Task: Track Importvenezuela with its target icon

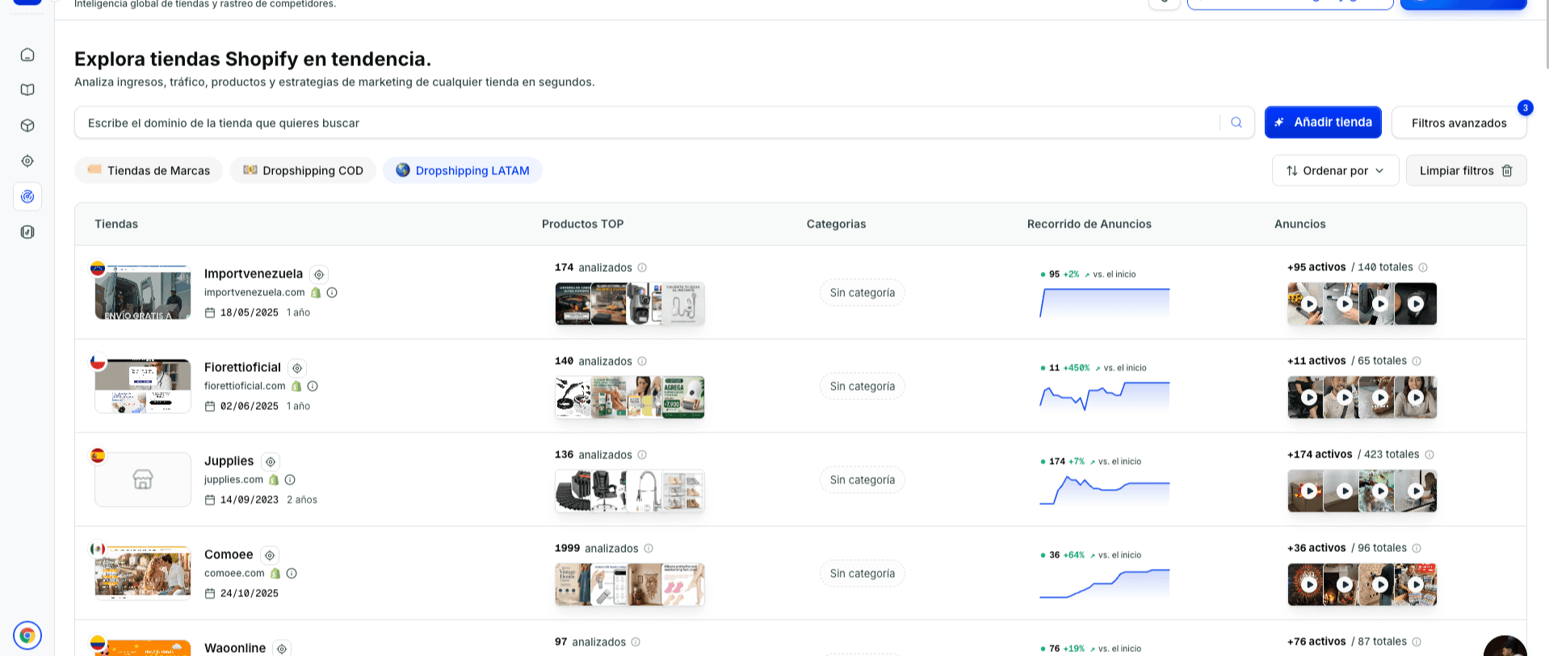Action: pos(319,274)
